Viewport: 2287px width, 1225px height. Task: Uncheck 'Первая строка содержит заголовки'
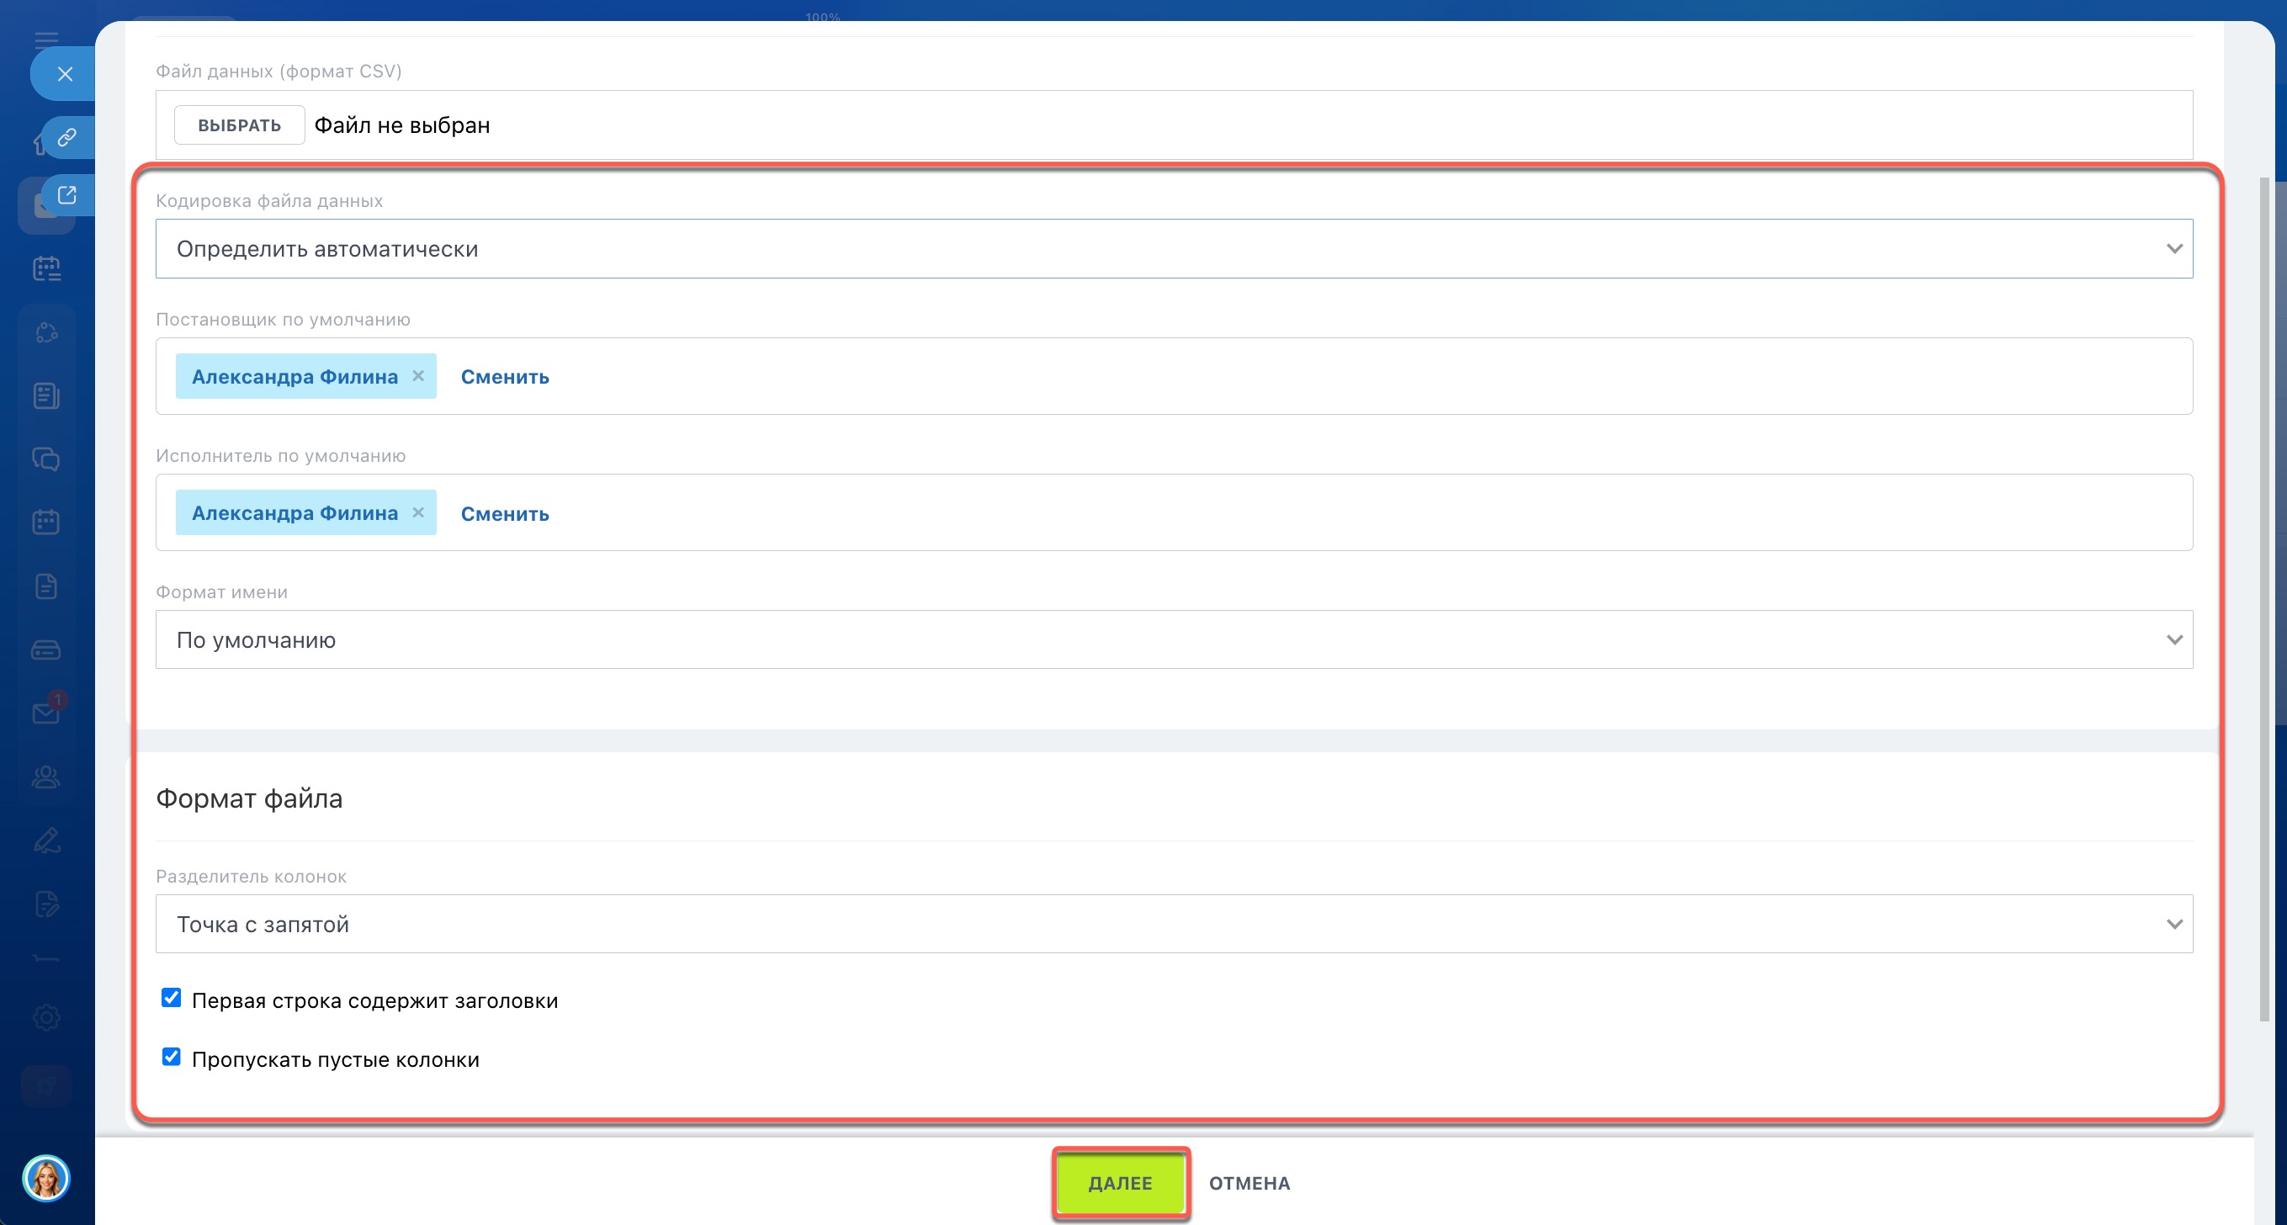point(172,998)
